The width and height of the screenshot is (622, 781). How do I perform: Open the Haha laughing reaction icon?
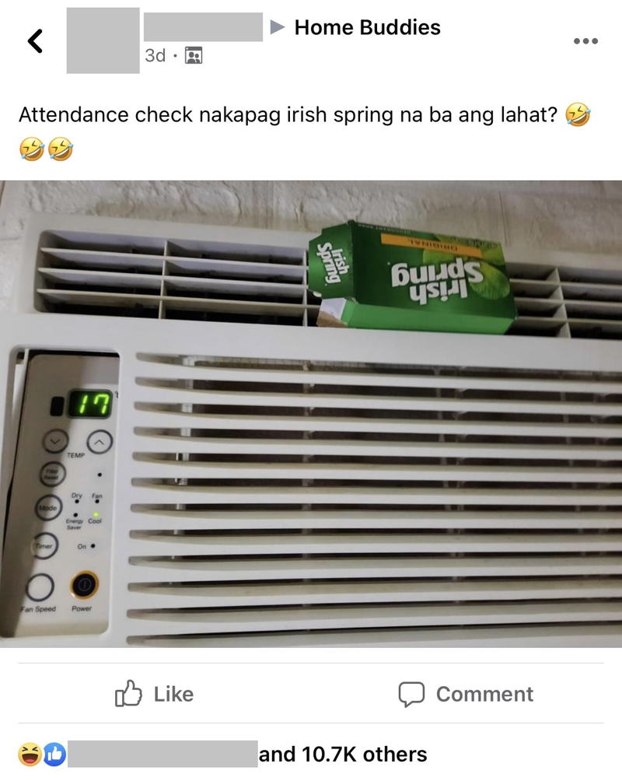pos(30,754)
